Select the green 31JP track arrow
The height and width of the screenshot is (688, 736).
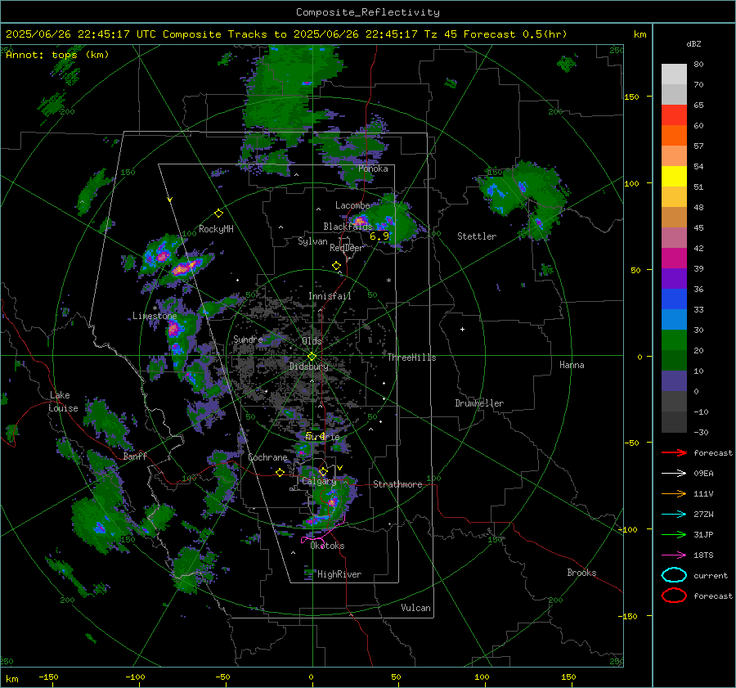[x=674, y=534]
